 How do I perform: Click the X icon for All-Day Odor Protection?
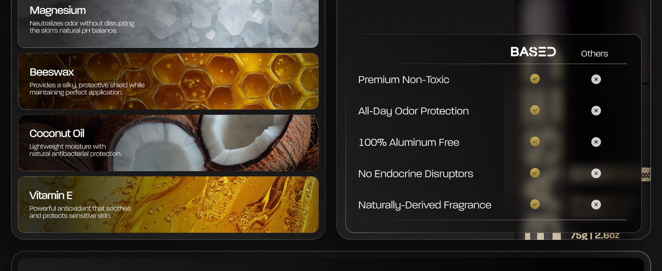pos(596,111)
